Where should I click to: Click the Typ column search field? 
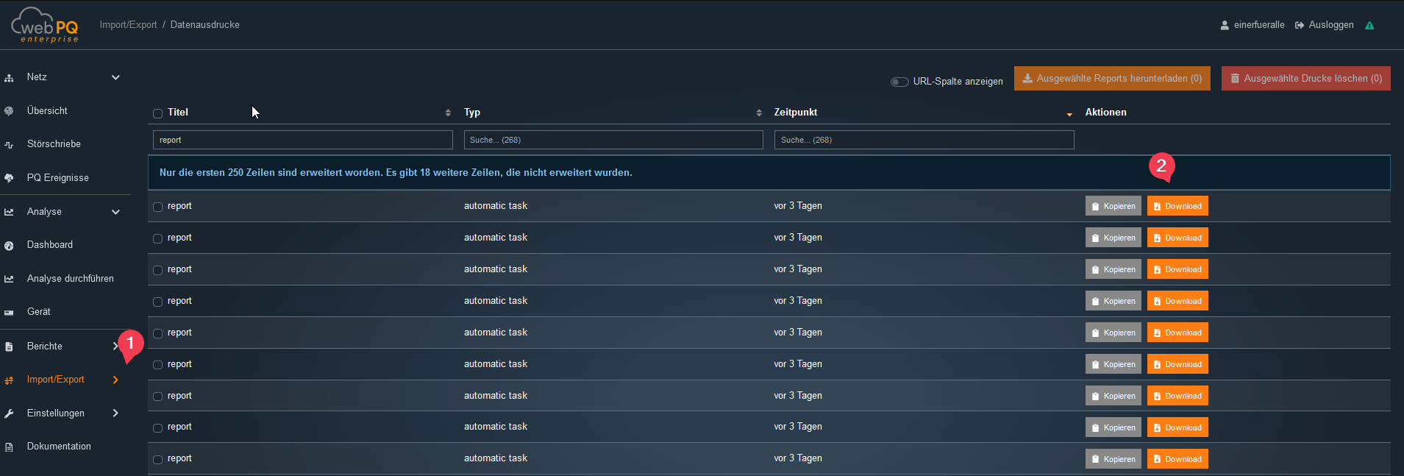(x=613, y=140)
